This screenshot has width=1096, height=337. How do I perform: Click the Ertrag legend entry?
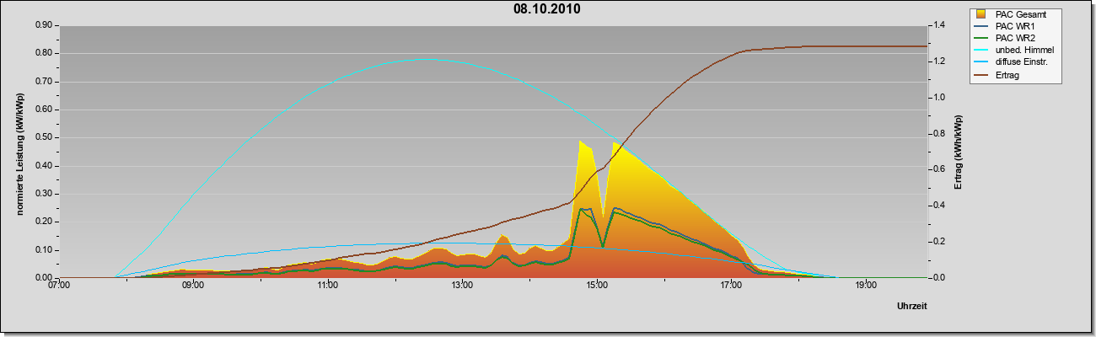pyautogui.click(x=1013, y=75)
